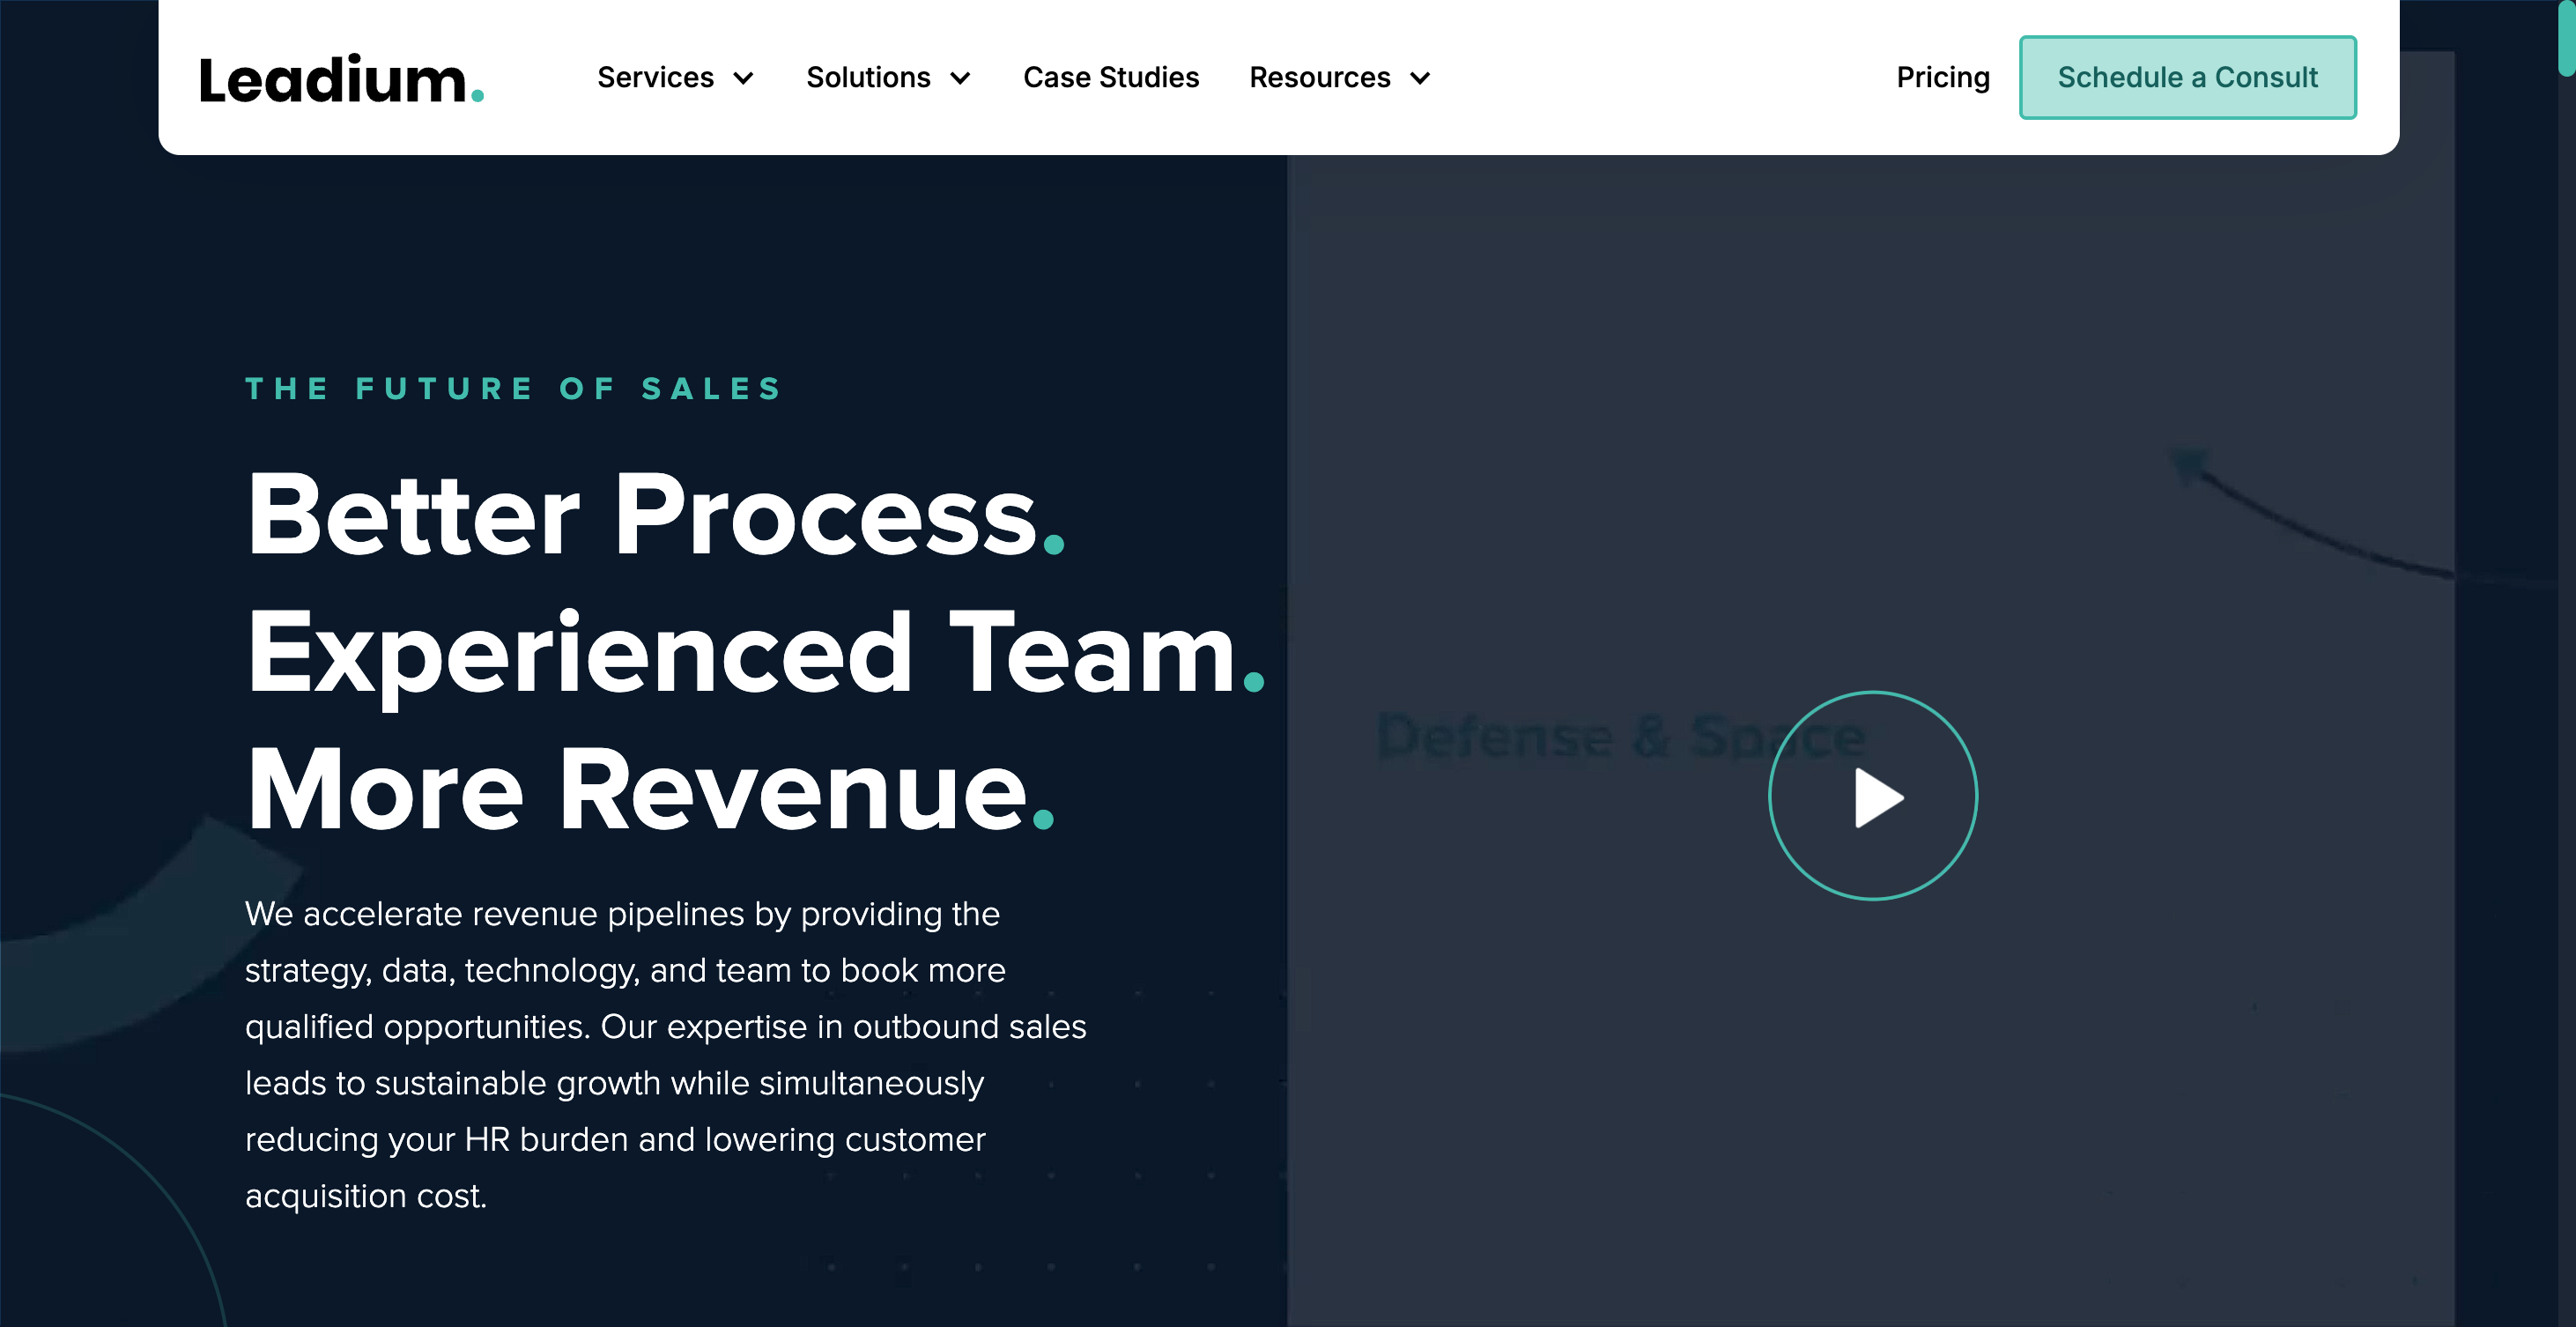
Task: Click the page scrollbar thumb
Action: (x=2566, y=40)
